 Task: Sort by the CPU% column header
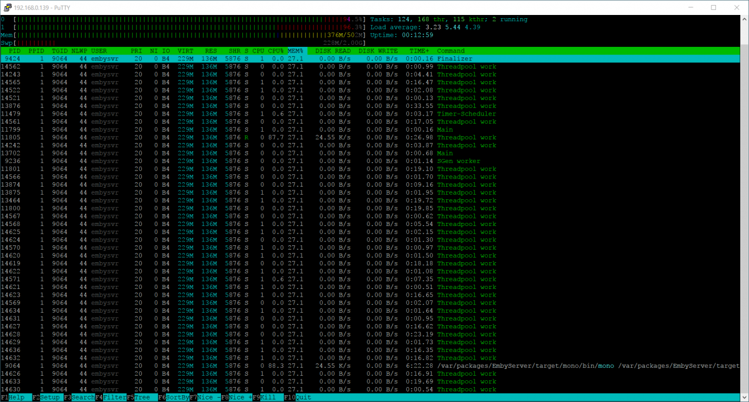pyautogui.click(x=276, y=51)
